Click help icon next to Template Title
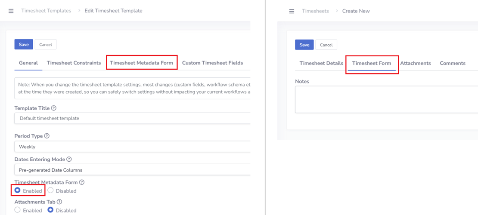Viewport: 478px width, 215px height. (x=54, y=108)
